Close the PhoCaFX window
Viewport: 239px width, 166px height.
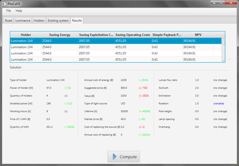pos(231,3)
